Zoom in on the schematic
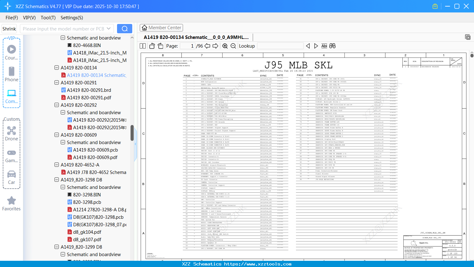The width and height of the screenshot is (474, 267). point(225,46)
